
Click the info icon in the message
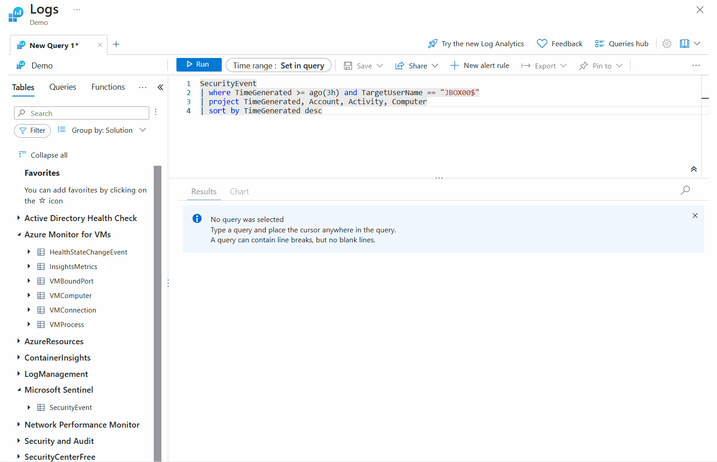197,219
